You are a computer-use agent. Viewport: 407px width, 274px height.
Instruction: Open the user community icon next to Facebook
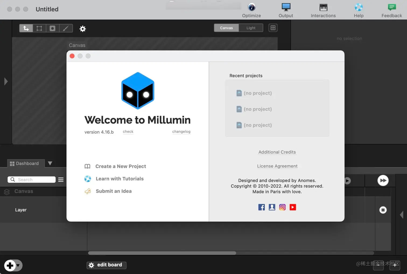click(x=272, y=207)
